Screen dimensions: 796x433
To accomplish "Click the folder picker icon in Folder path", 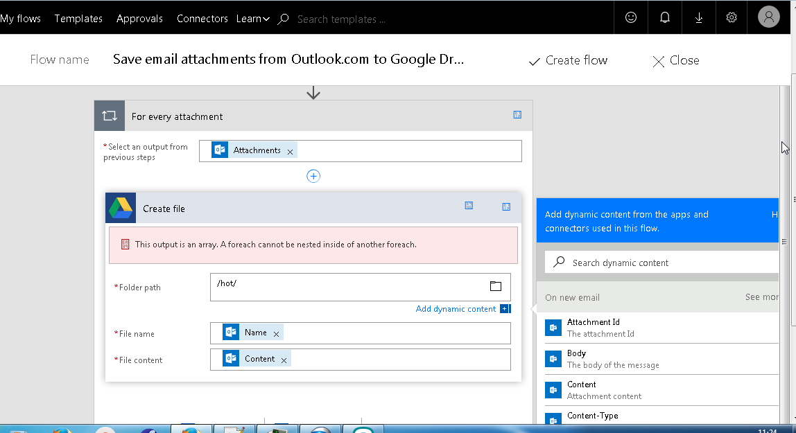I will pyautogui.click(x=495, y=286).
